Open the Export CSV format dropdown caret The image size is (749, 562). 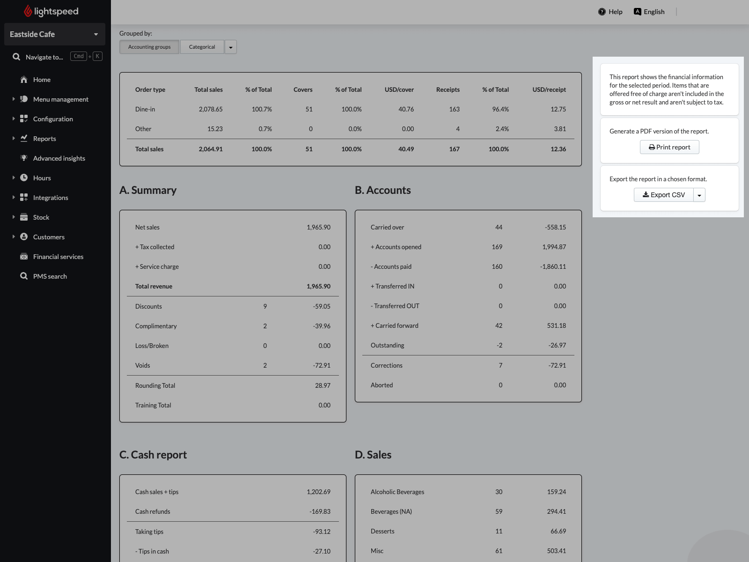click(699, 195)
